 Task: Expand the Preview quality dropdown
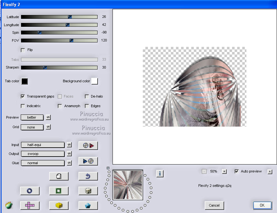coord(32,117)
